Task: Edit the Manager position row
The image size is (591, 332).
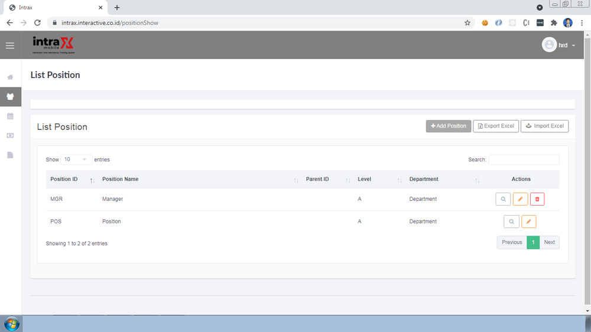Action: [x=520, y=199]
